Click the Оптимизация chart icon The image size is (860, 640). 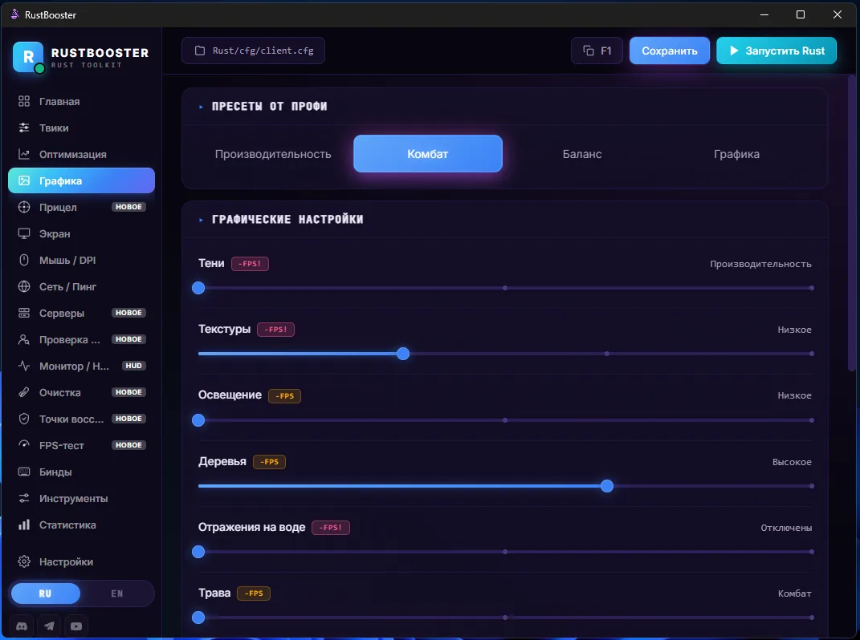(x=23, y=154)
